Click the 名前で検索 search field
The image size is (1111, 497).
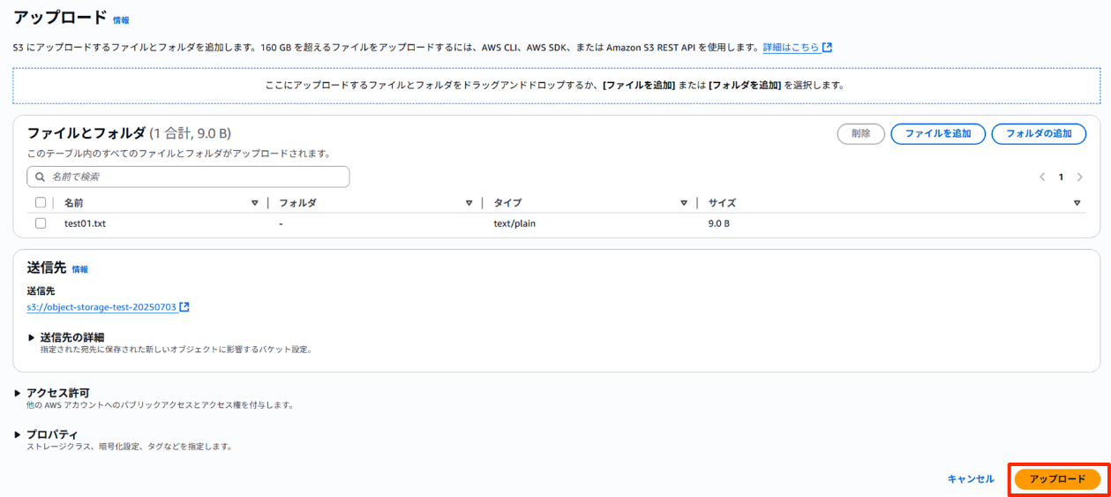[194, 177]
